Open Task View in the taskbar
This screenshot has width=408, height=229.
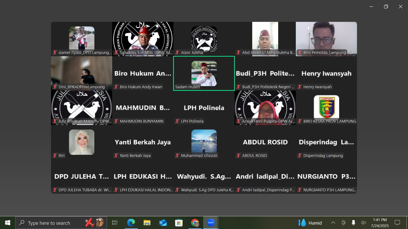tap(115, 223)
